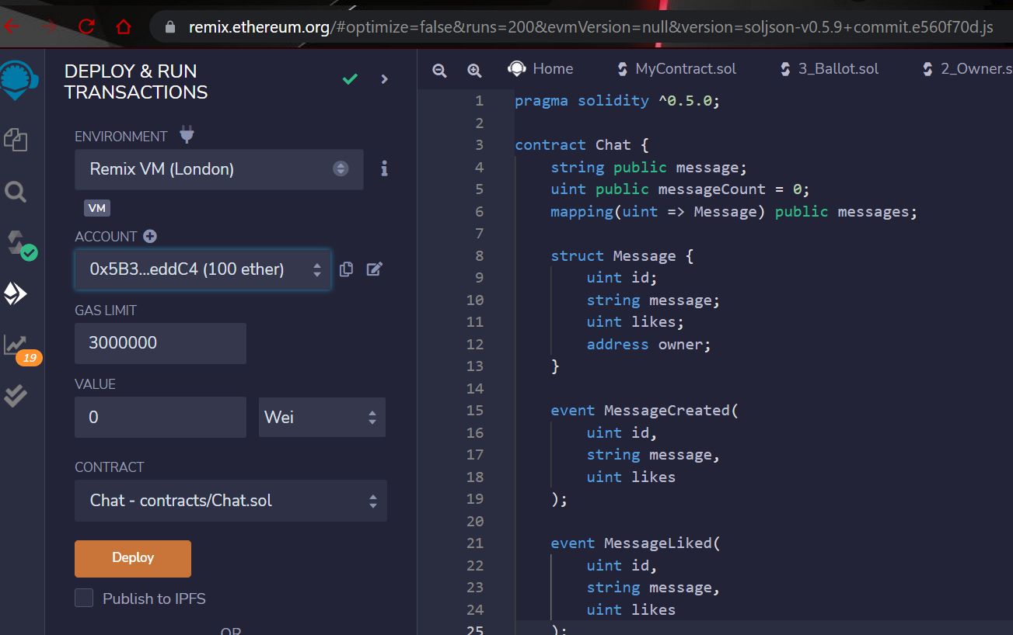This screenshot has height=635, width=1013.
Task: Open the Remix VM (London) environment dropdown
Action: click(219, 169)
